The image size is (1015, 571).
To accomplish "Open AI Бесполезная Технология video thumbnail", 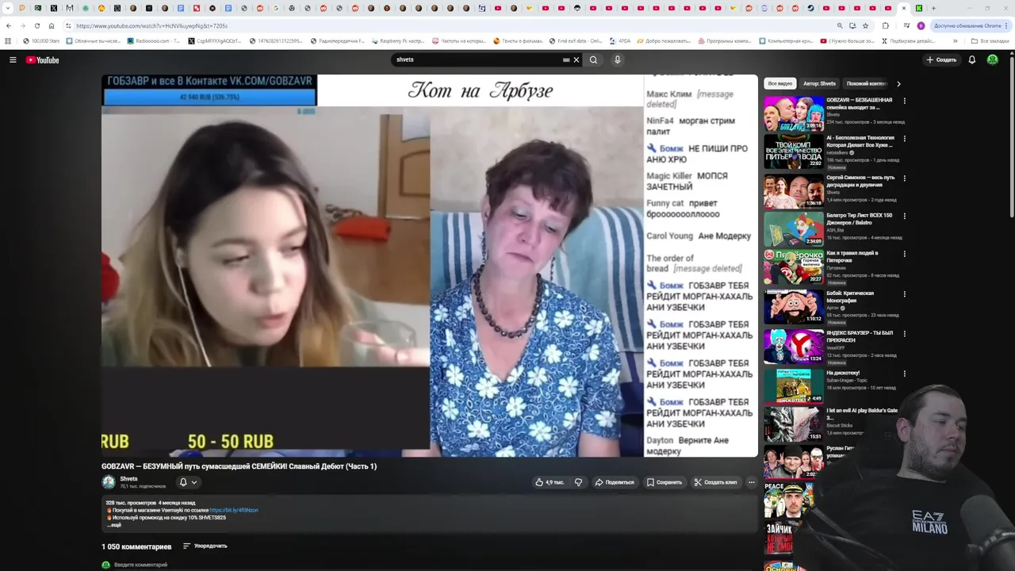I will pos(794,151).
